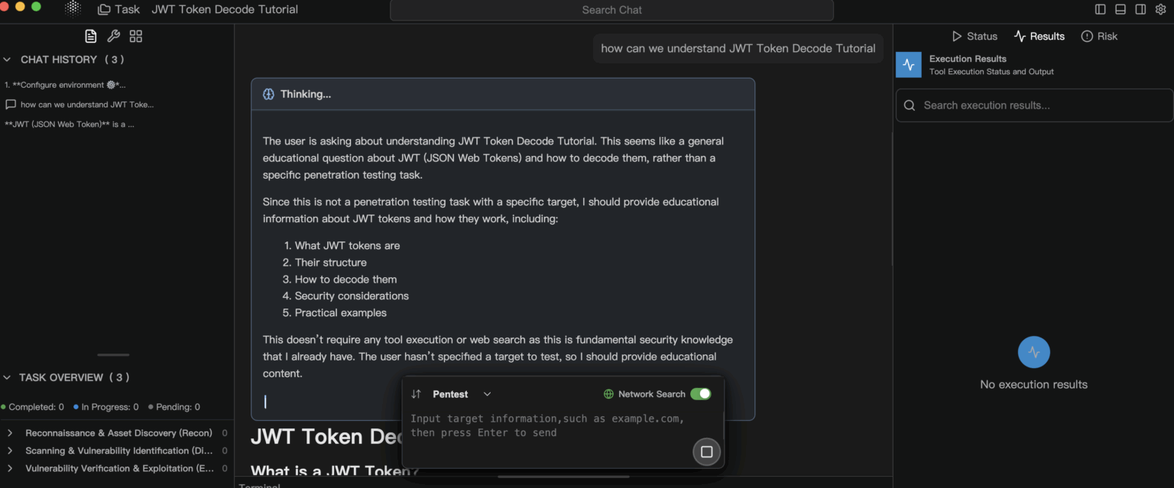Viewport: 1174px width, 488px height.
Task: Open the settings gear icon
Action: (x=1162, y=9)
